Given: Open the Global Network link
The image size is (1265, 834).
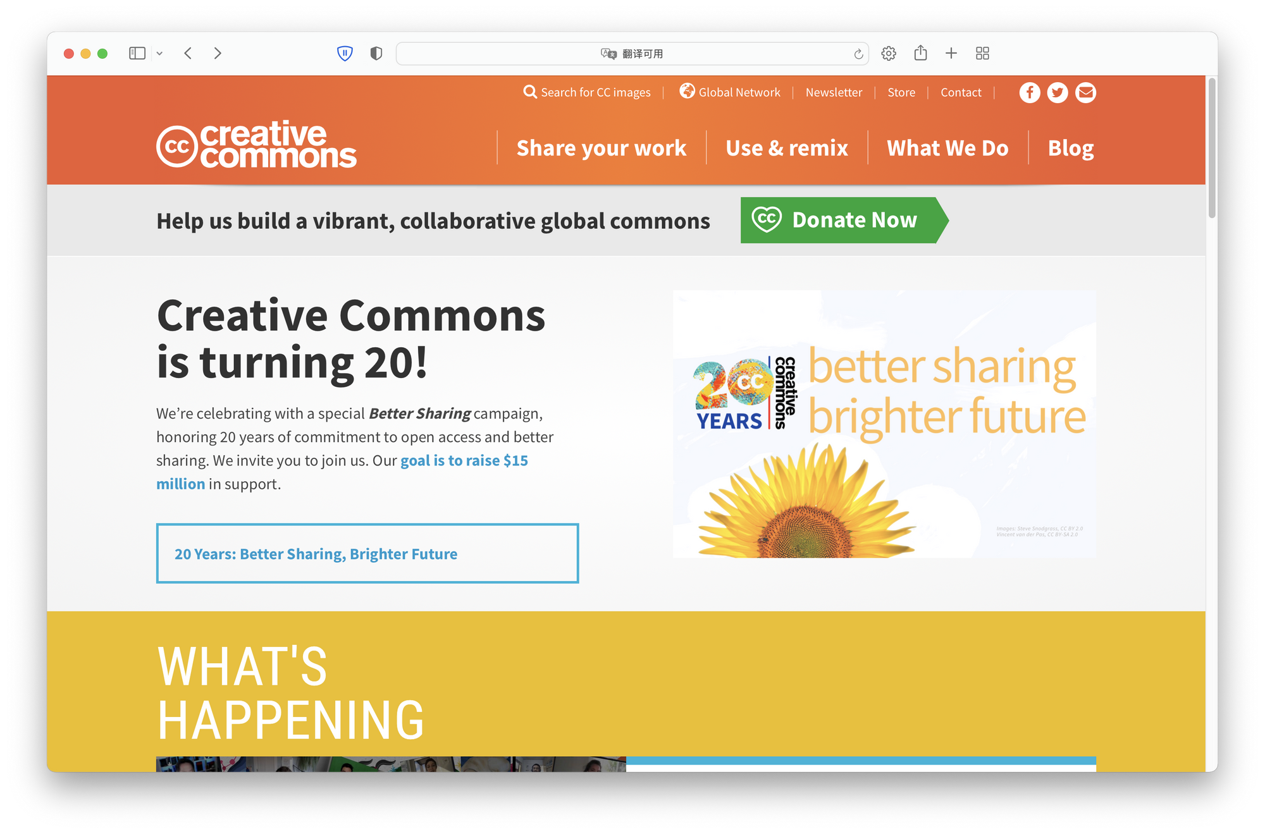Looking at the screenshot, I should (x=739, y=92).
